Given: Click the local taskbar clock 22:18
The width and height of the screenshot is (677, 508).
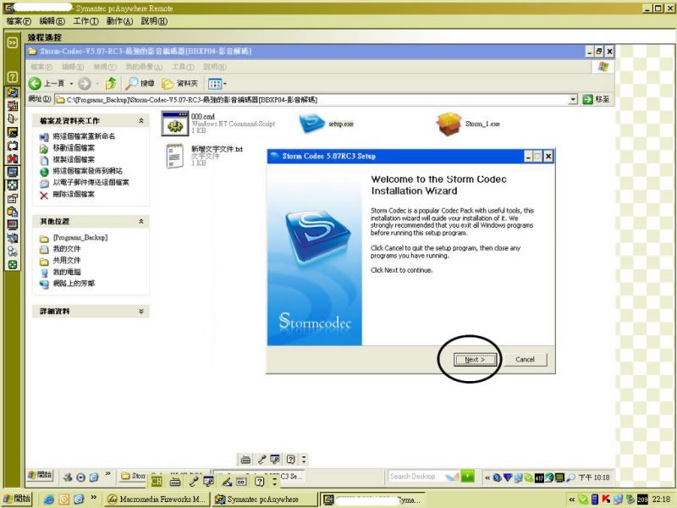Looking at the screenshot, I should point(661,500).
